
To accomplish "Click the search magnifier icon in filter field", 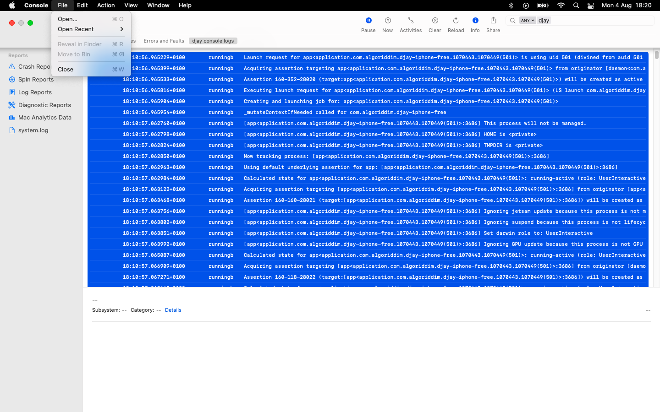I will [x=512, y=21].
